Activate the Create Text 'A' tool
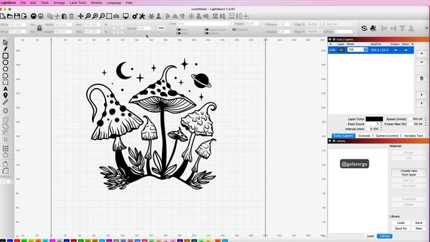The image size is (430, 242). 5,89
